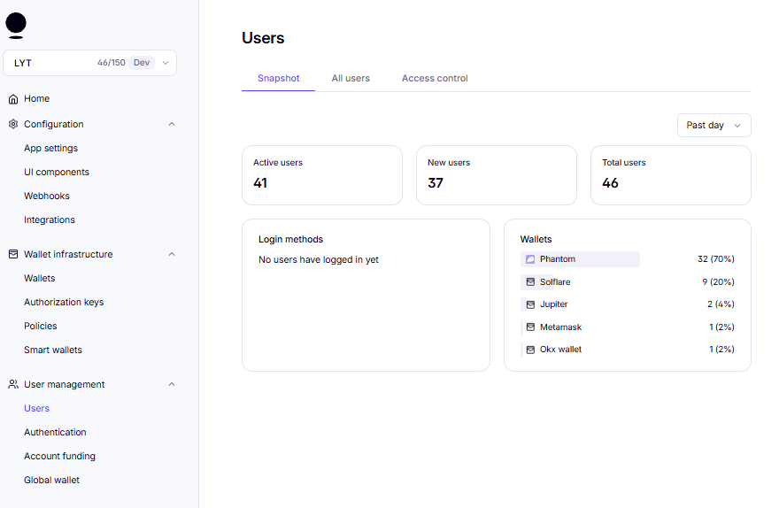Viewport: 779px width, 508px height.
Task: Select Users in sidebar
Action: pos(37,408)
